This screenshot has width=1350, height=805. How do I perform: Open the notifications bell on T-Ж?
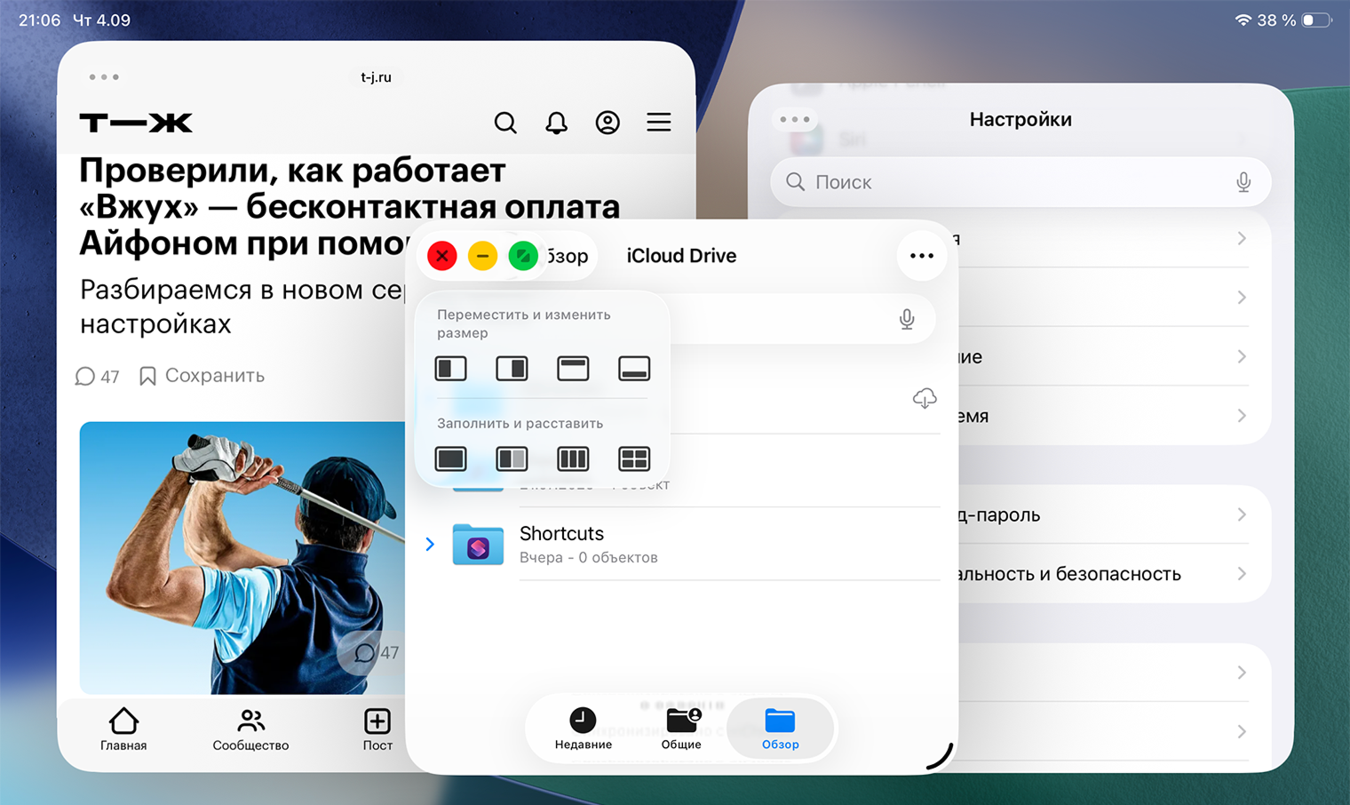point(556,123)
